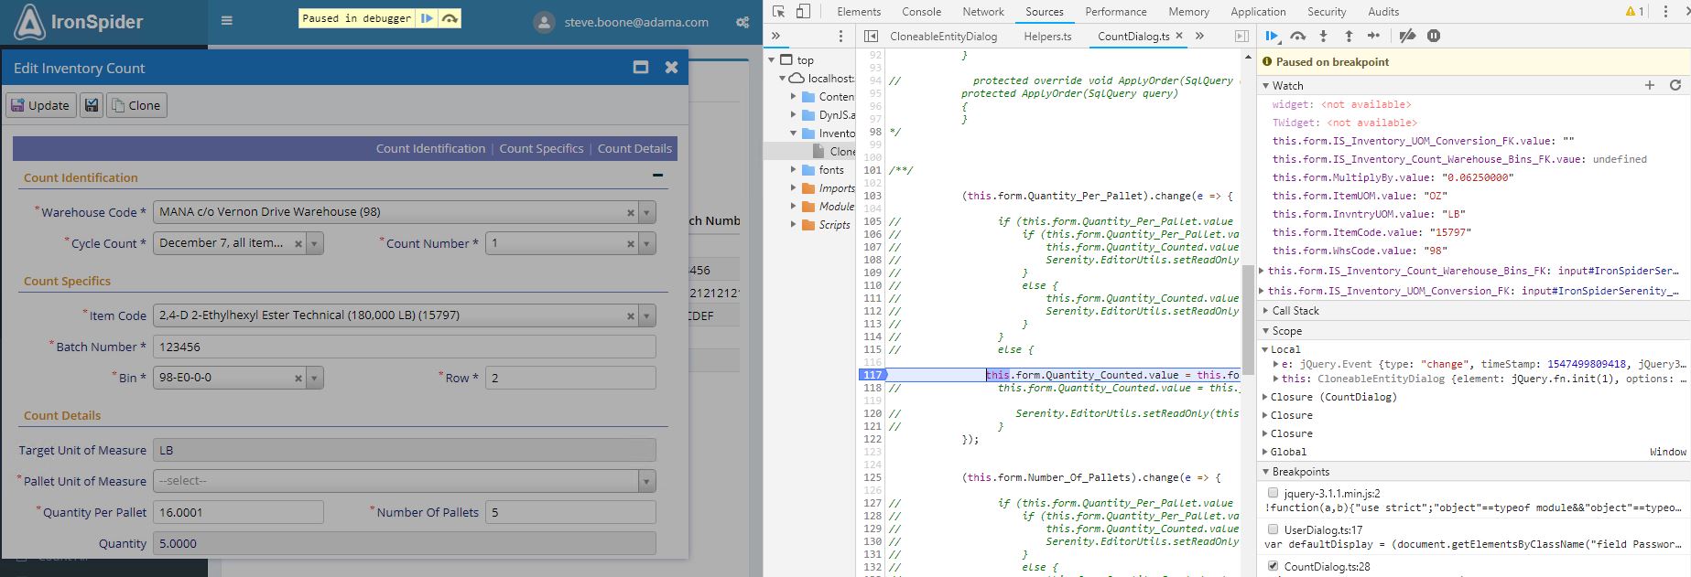Jump to Count Details section link
Screen dimensions: 1691x577
coord(634,149)
